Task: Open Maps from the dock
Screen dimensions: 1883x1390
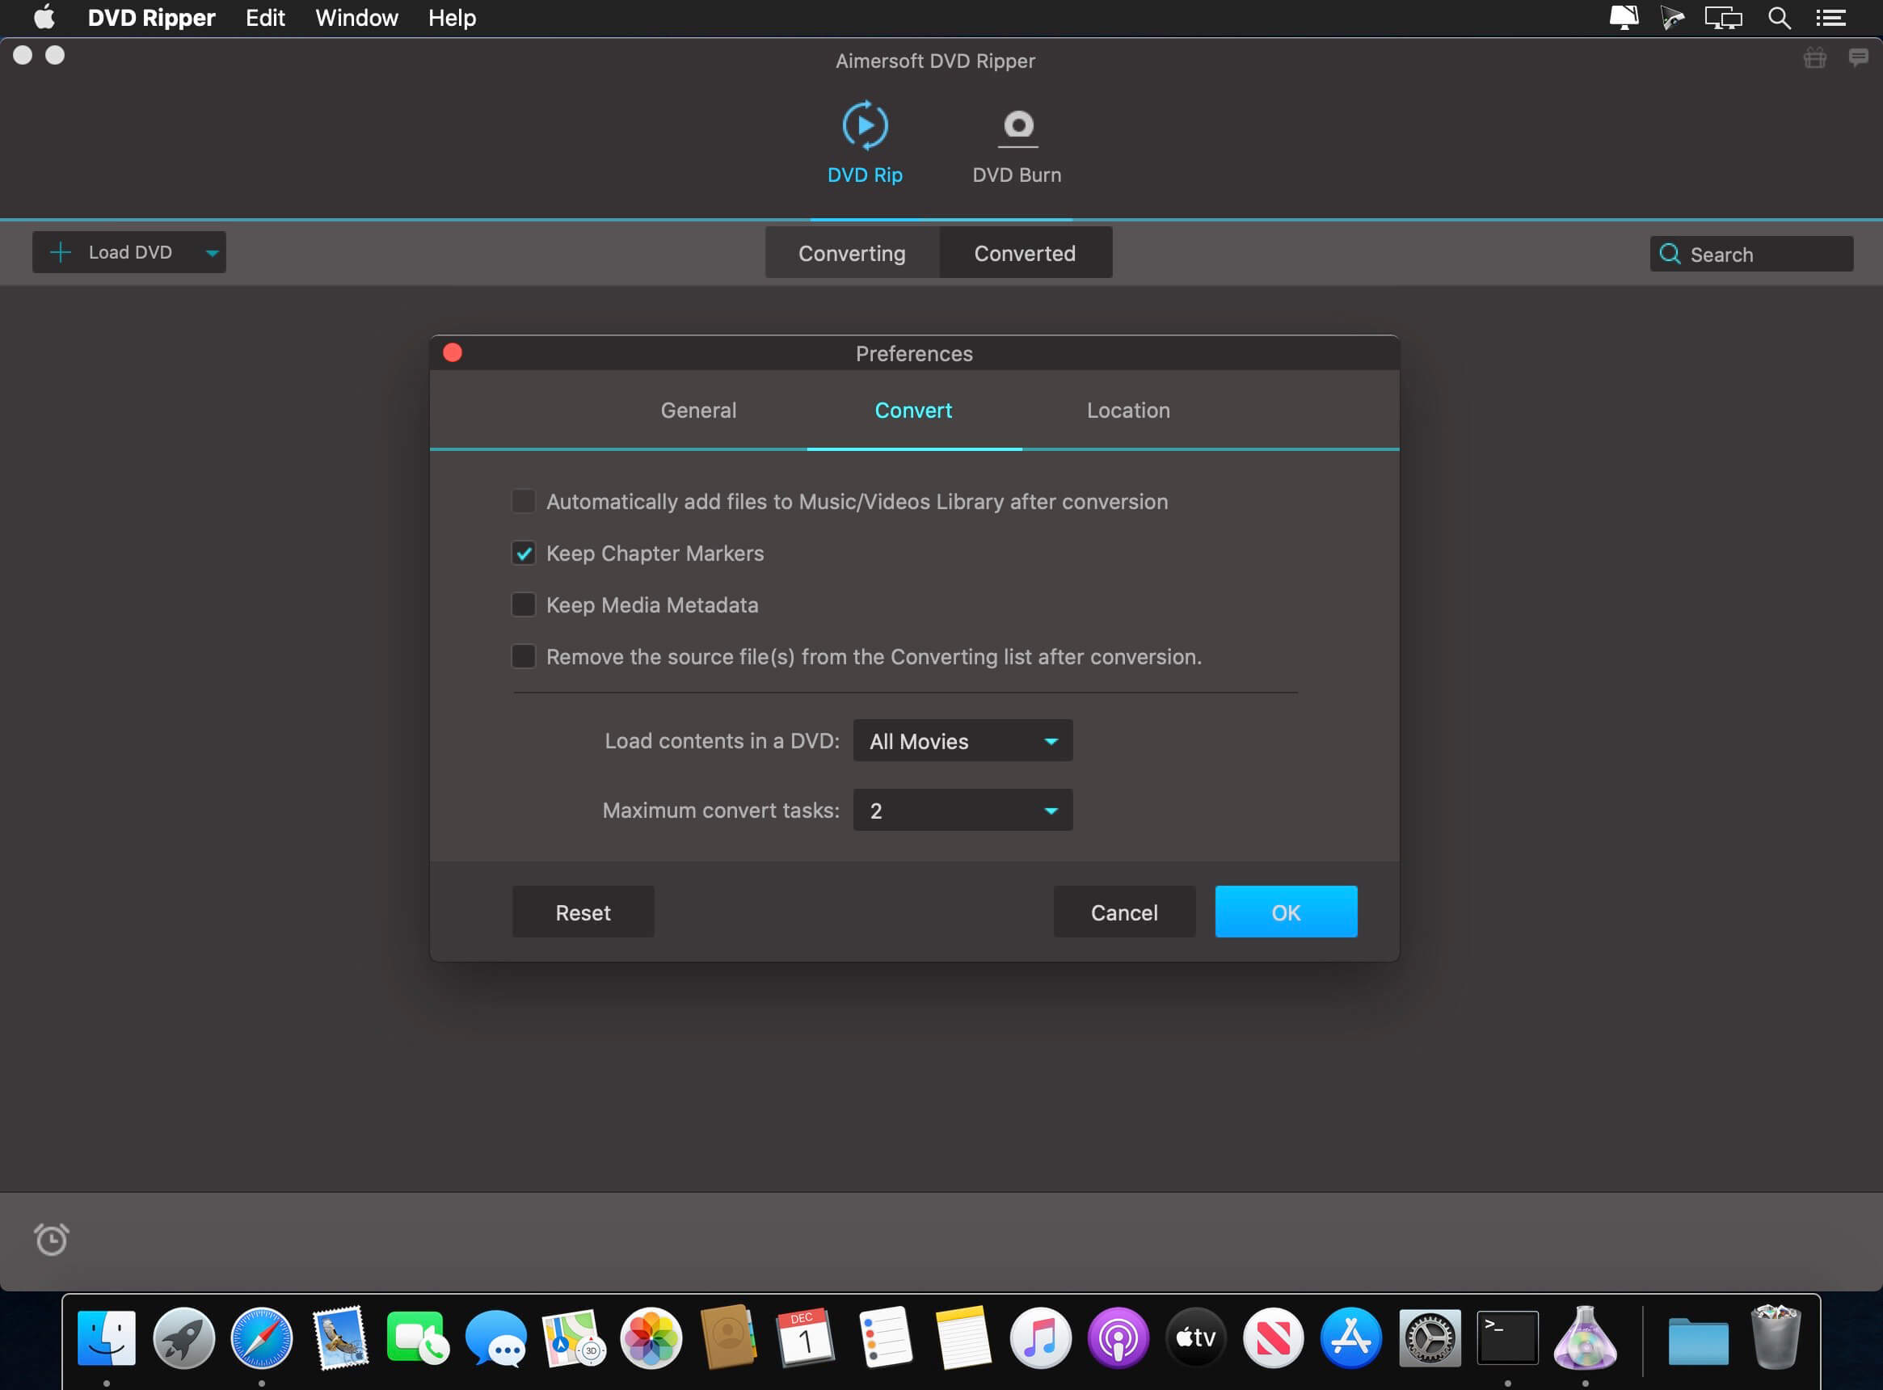Action: point(573,1337)
